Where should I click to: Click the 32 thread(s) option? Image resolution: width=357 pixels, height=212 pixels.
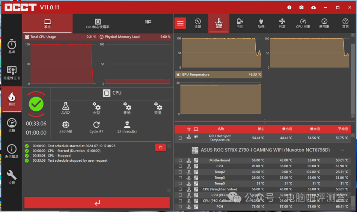127,127
